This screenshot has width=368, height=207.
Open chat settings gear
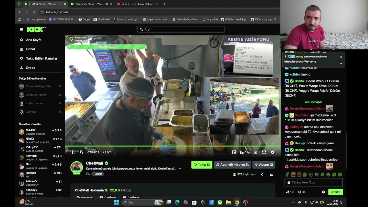coord(323,192)
